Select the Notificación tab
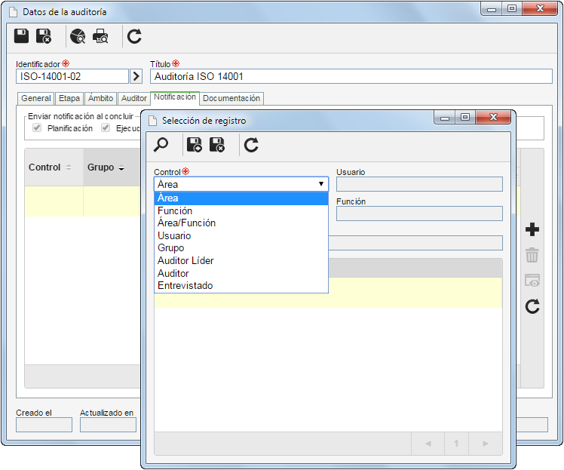This screenshot has width=564, height=470. pos(175,97)
